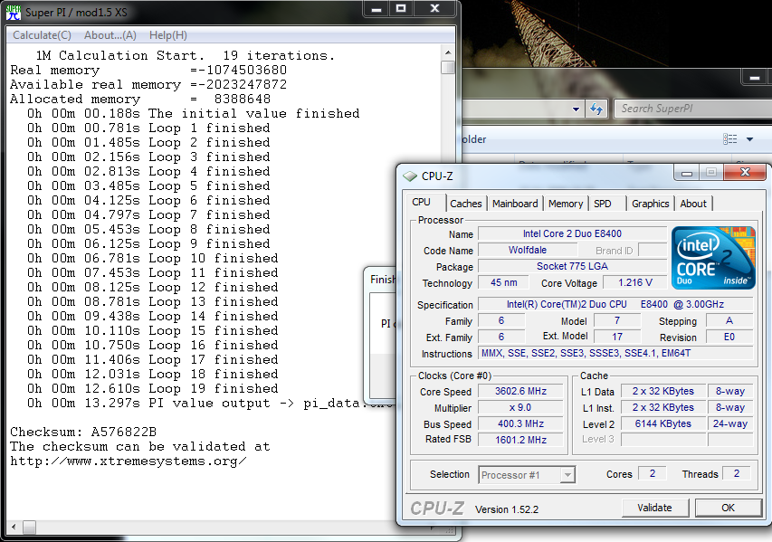The image size is (772, 542).
Task: Close the CPU-Z window
Action: coord(745,172)
